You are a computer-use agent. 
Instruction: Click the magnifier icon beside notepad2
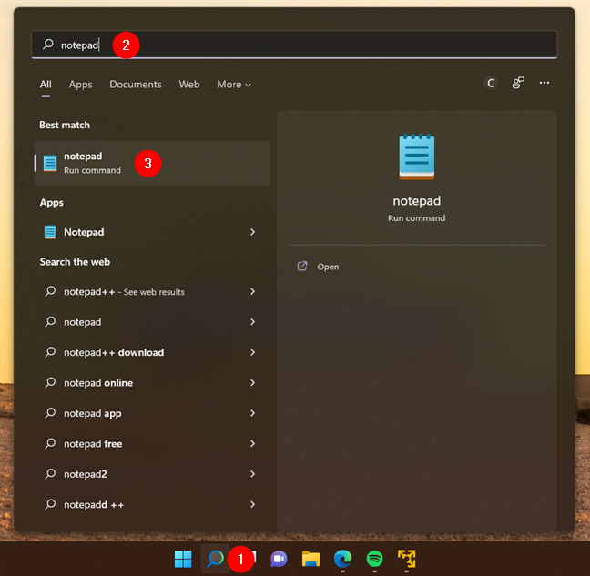(x=50, y=474)
